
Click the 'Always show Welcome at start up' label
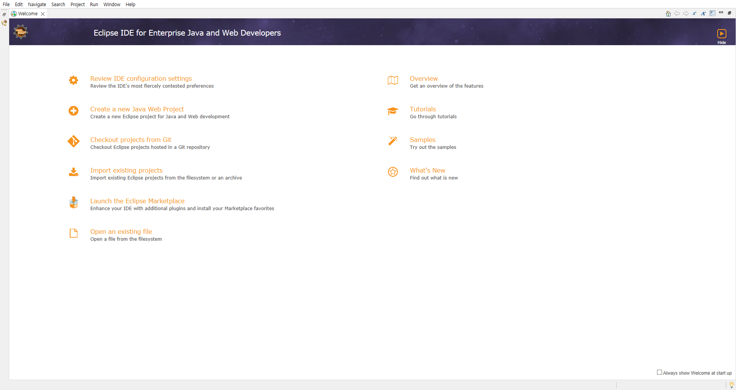697,373
